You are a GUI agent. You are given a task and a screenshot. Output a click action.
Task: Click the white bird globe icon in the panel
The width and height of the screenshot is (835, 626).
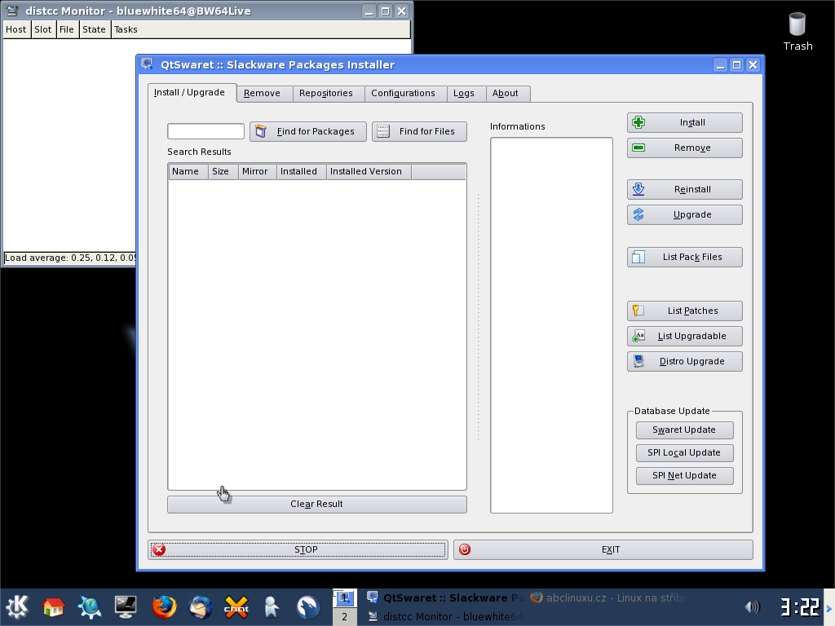click(x=307, y=606)
